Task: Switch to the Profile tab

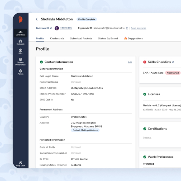Action: (40, 38)
